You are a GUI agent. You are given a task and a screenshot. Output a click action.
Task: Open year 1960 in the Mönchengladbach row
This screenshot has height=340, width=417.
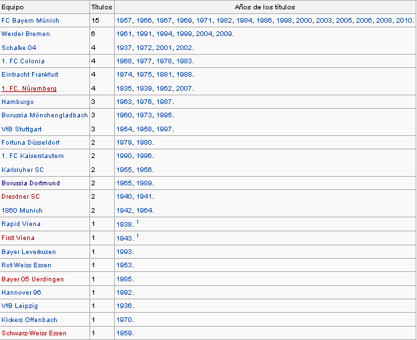point(124,115)
